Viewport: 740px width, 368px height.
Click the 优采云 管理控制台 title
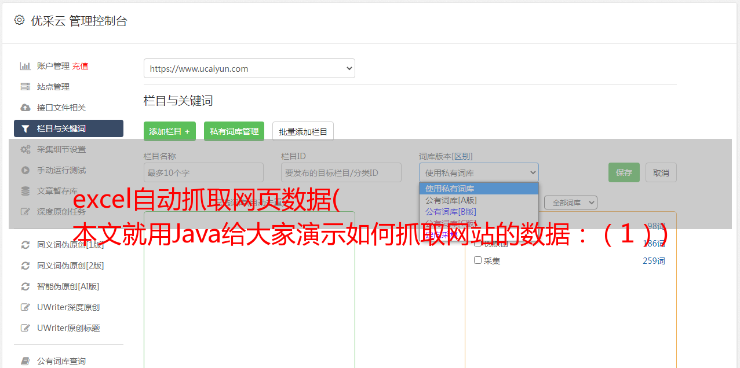[x=79, y=21]
